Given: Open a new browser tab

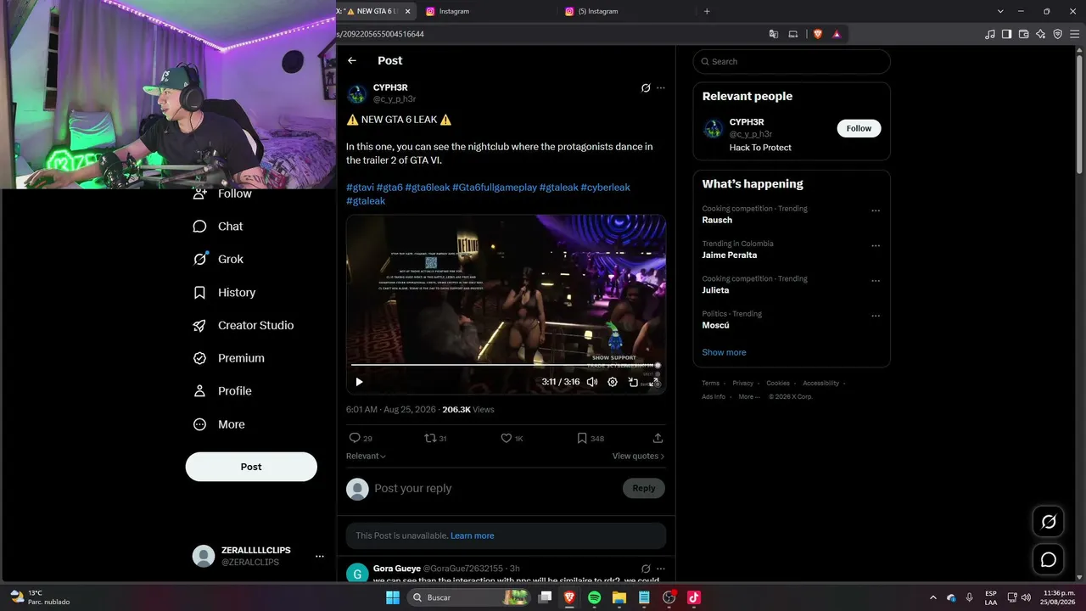Looking at the screenshot, I should coord(707,11).
